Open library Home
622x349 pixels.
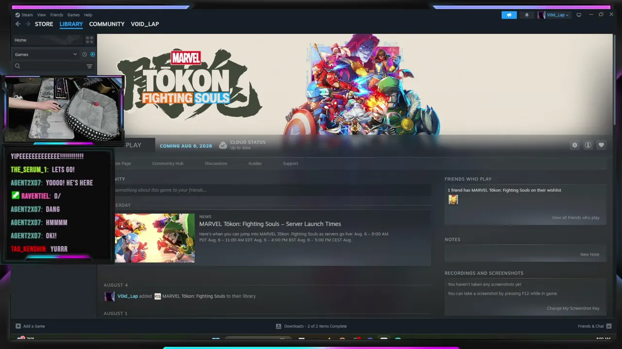click(20, 40)
